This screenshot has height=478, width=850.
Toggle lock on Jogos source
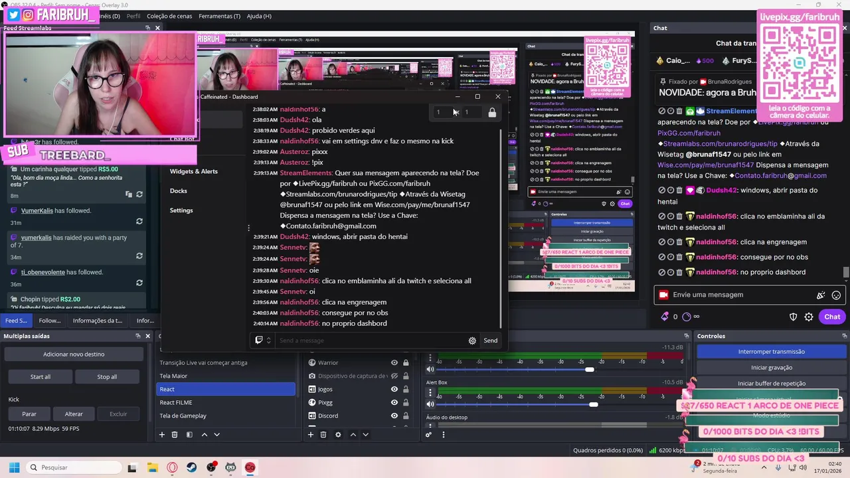point(406,389)
